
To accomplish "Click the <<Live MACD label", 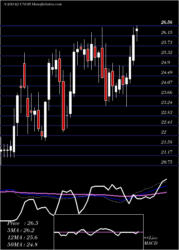I will pos(151,240).
